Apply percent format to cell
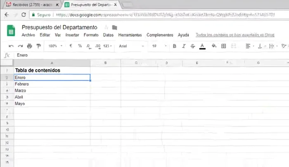This screenshot has height=167, width=289. tap(80, 46)
